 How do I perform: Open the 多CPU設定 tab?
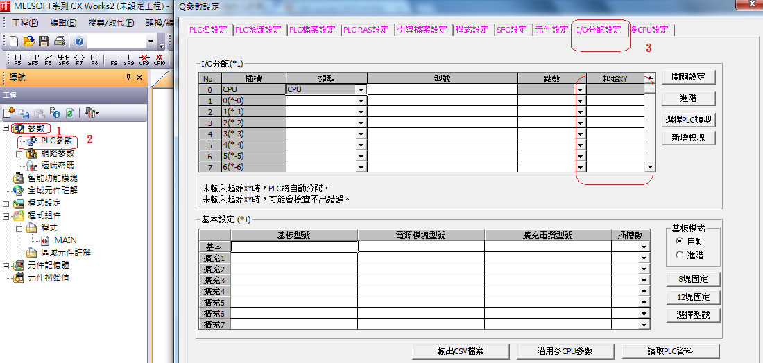(x=650, y=30)
